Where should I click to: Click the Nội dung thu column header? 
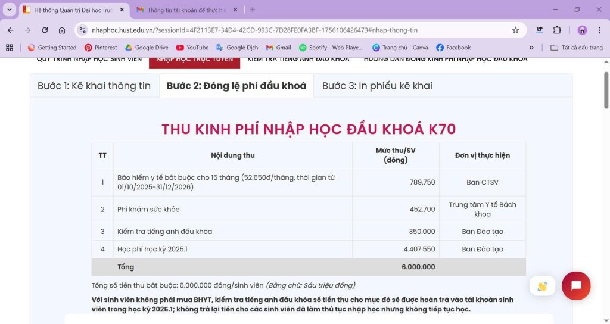[233, 155]
